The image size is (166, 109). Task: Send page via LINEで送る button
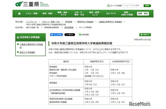(x=84, y=35)
